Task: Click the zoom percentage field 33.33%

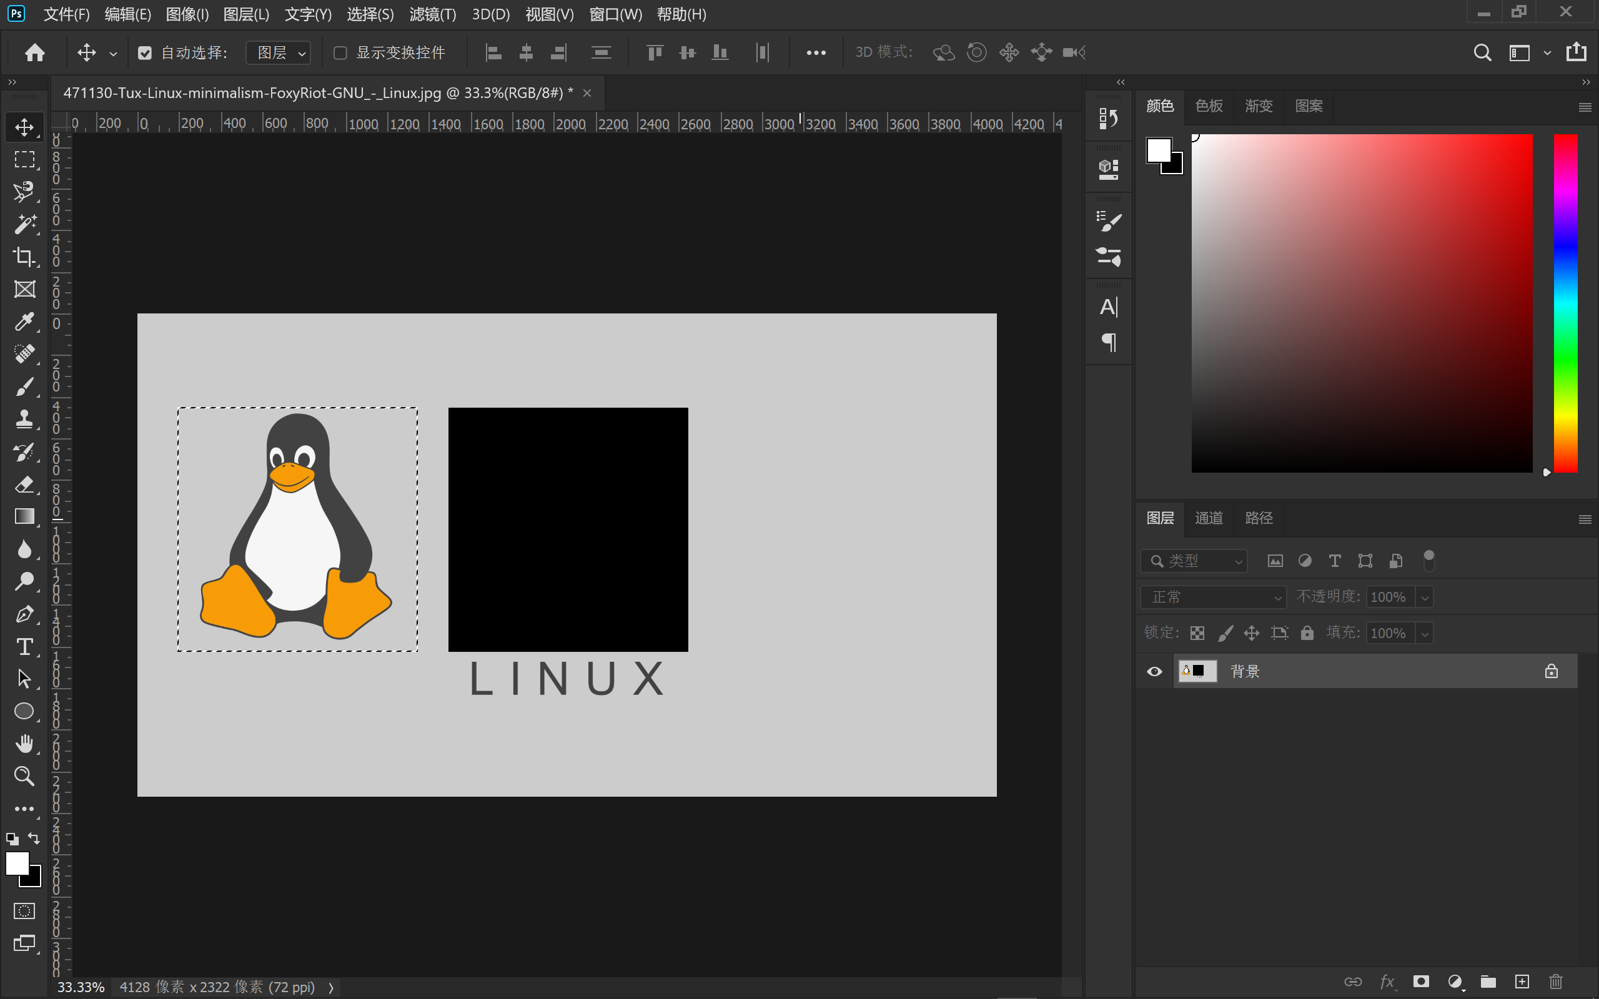Action: pos(81,987)
